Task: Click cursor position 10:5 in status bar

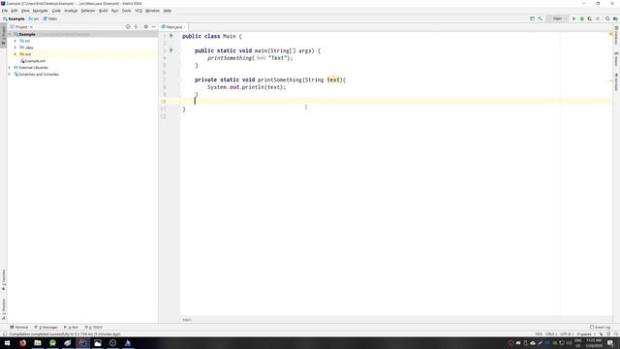Action: tap(539, 333)
